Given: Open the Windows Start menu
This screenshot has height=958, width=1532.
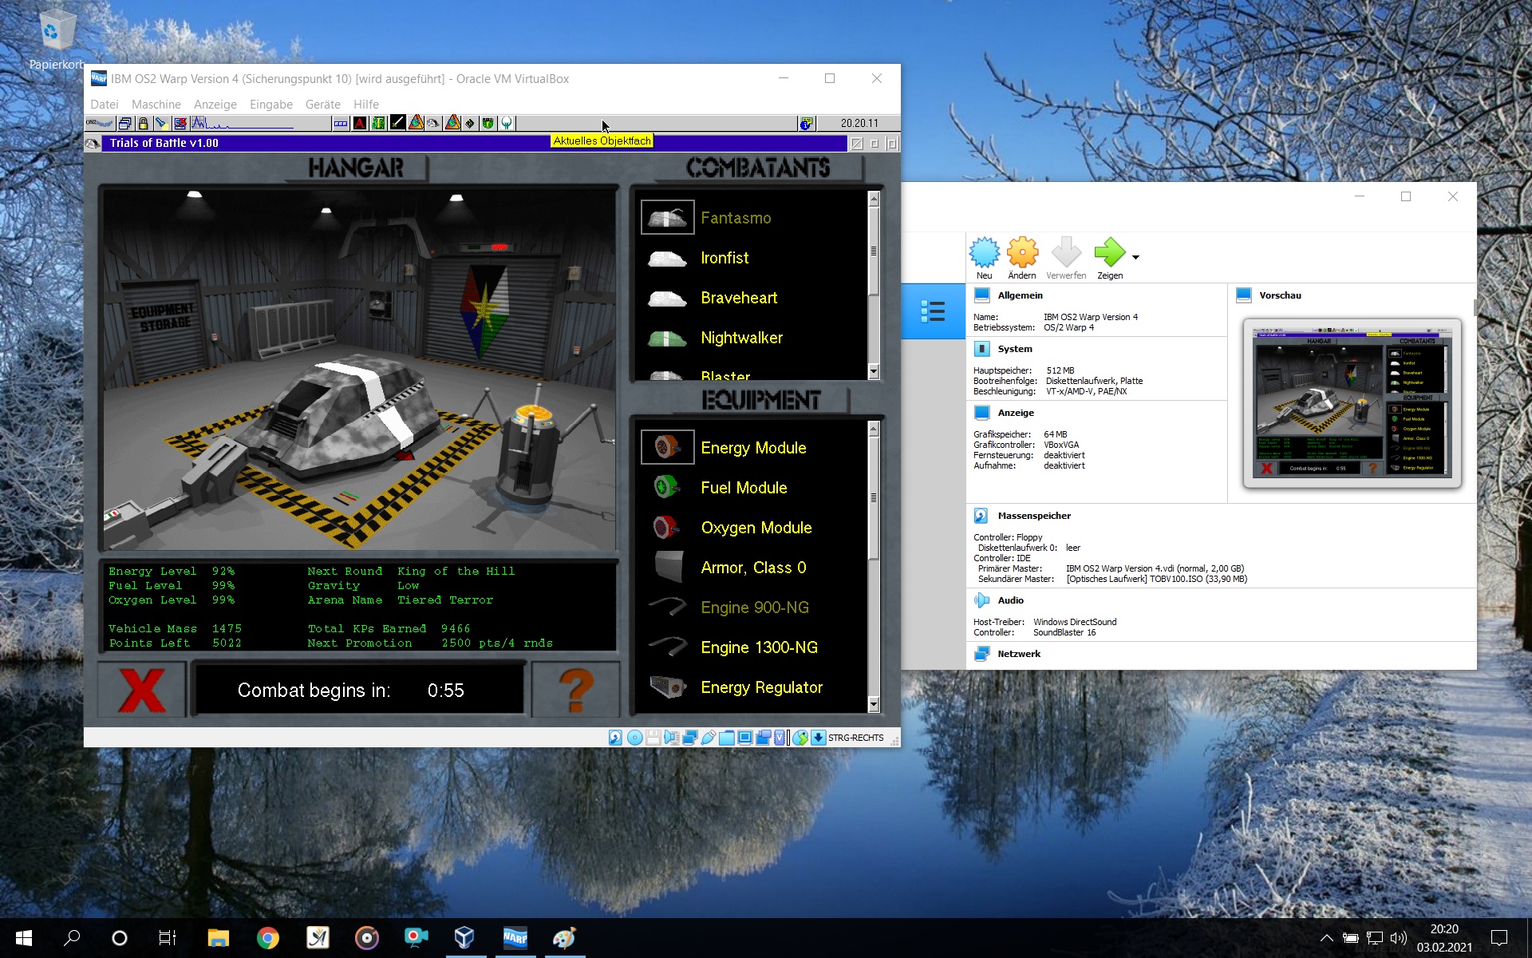Looking at the screenshot, I should tap(24, 938).
